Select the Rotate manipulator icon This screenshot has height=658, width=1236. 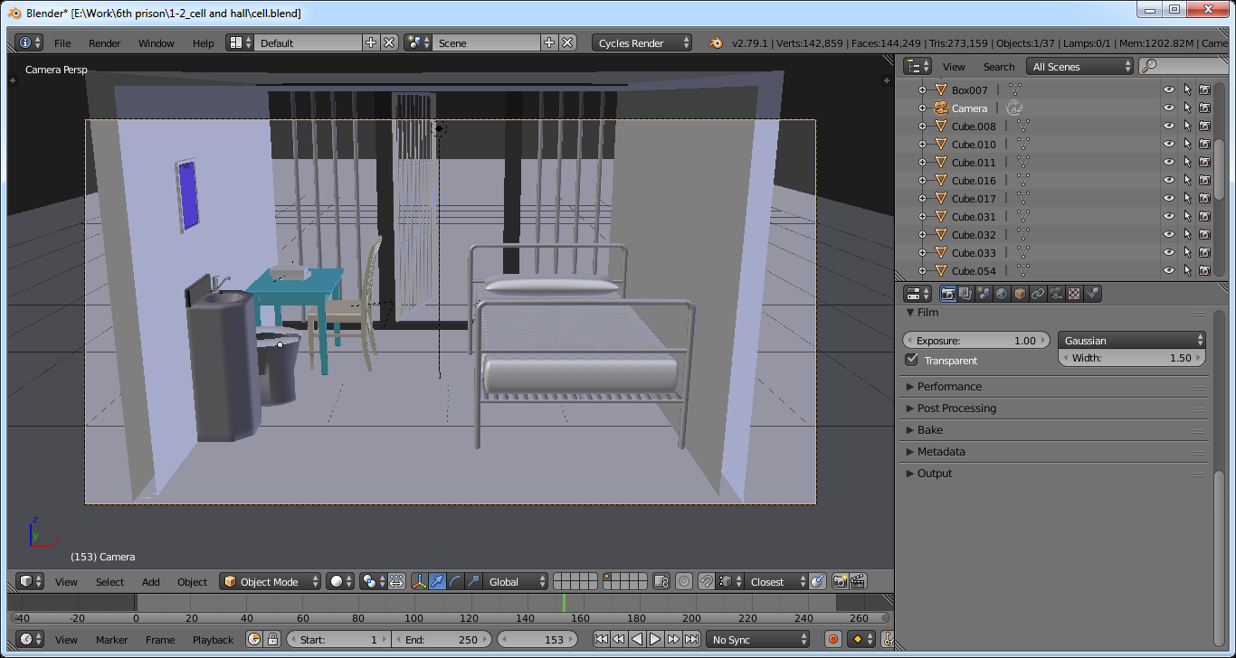[453, 581]
